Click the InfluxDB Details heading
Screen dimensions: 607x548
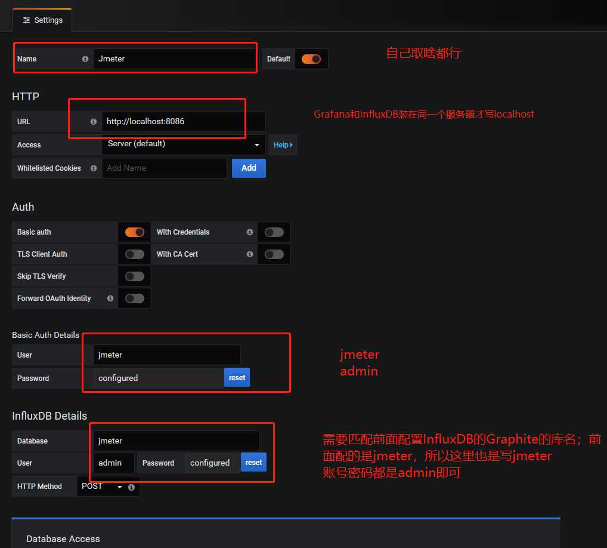[49, 416]
